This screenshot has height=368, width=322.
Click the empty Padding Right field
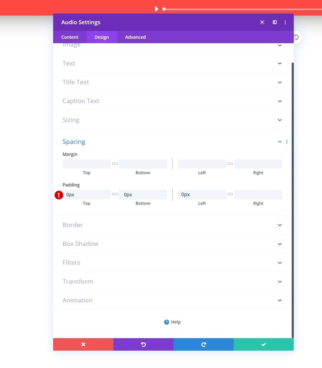tap(258, 194)
